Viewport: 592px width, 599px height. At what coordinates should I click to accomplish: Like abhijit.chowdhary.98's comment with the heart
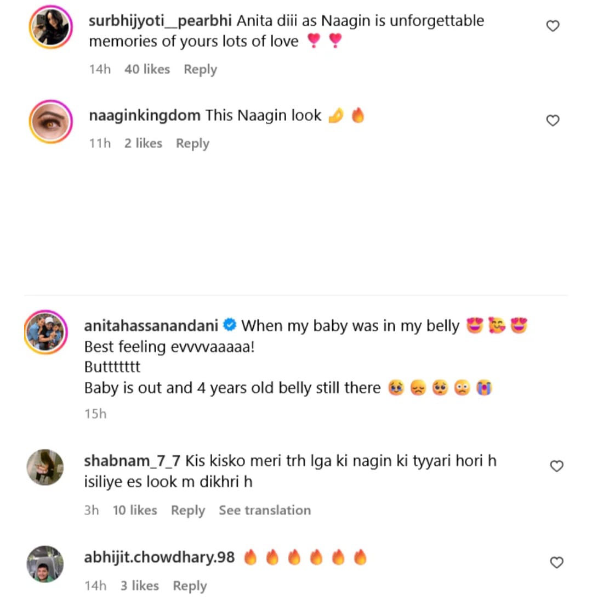556,562
